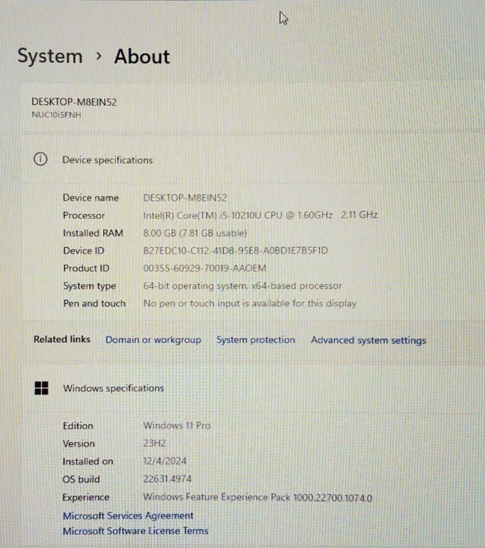Viewport: 485px width, 548px height.
Task: Select the Product ID value 00355-60929-70019-AAOEM
Action: click(205, 268)
